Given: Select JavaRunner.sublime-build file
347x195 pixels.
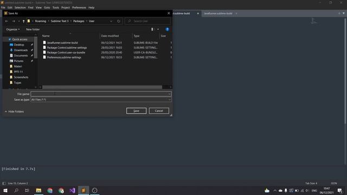Looking at the screenshot, I should point(62,43).
